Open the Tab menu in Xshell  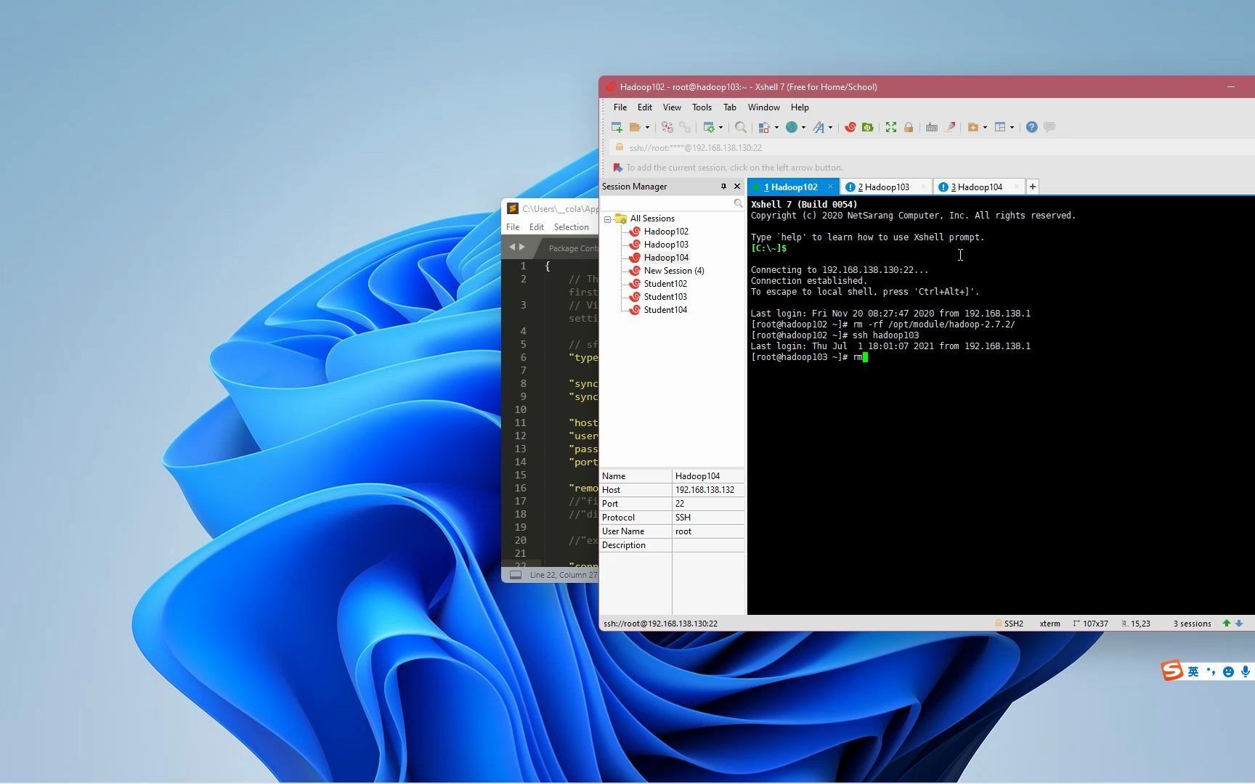pos(730,107)
